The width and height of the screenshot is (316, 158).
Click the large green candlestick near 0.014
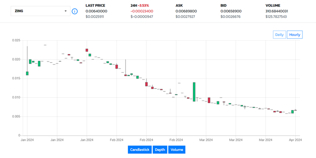click(194, 92)
